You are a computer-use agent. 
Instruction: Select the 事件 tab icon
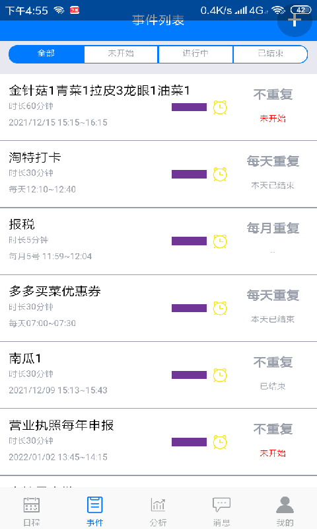95,505
